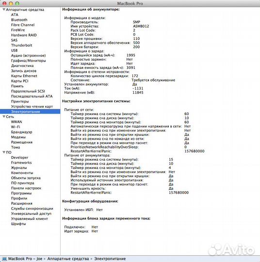This screenshot has width=260, height=262.
Task: Select Запись дисков entry
Action: point(24,71)
